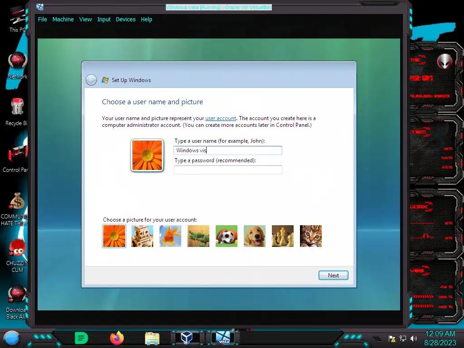Open the View menu
Viewport: 464px width, 348px height.
pos(86,19)
